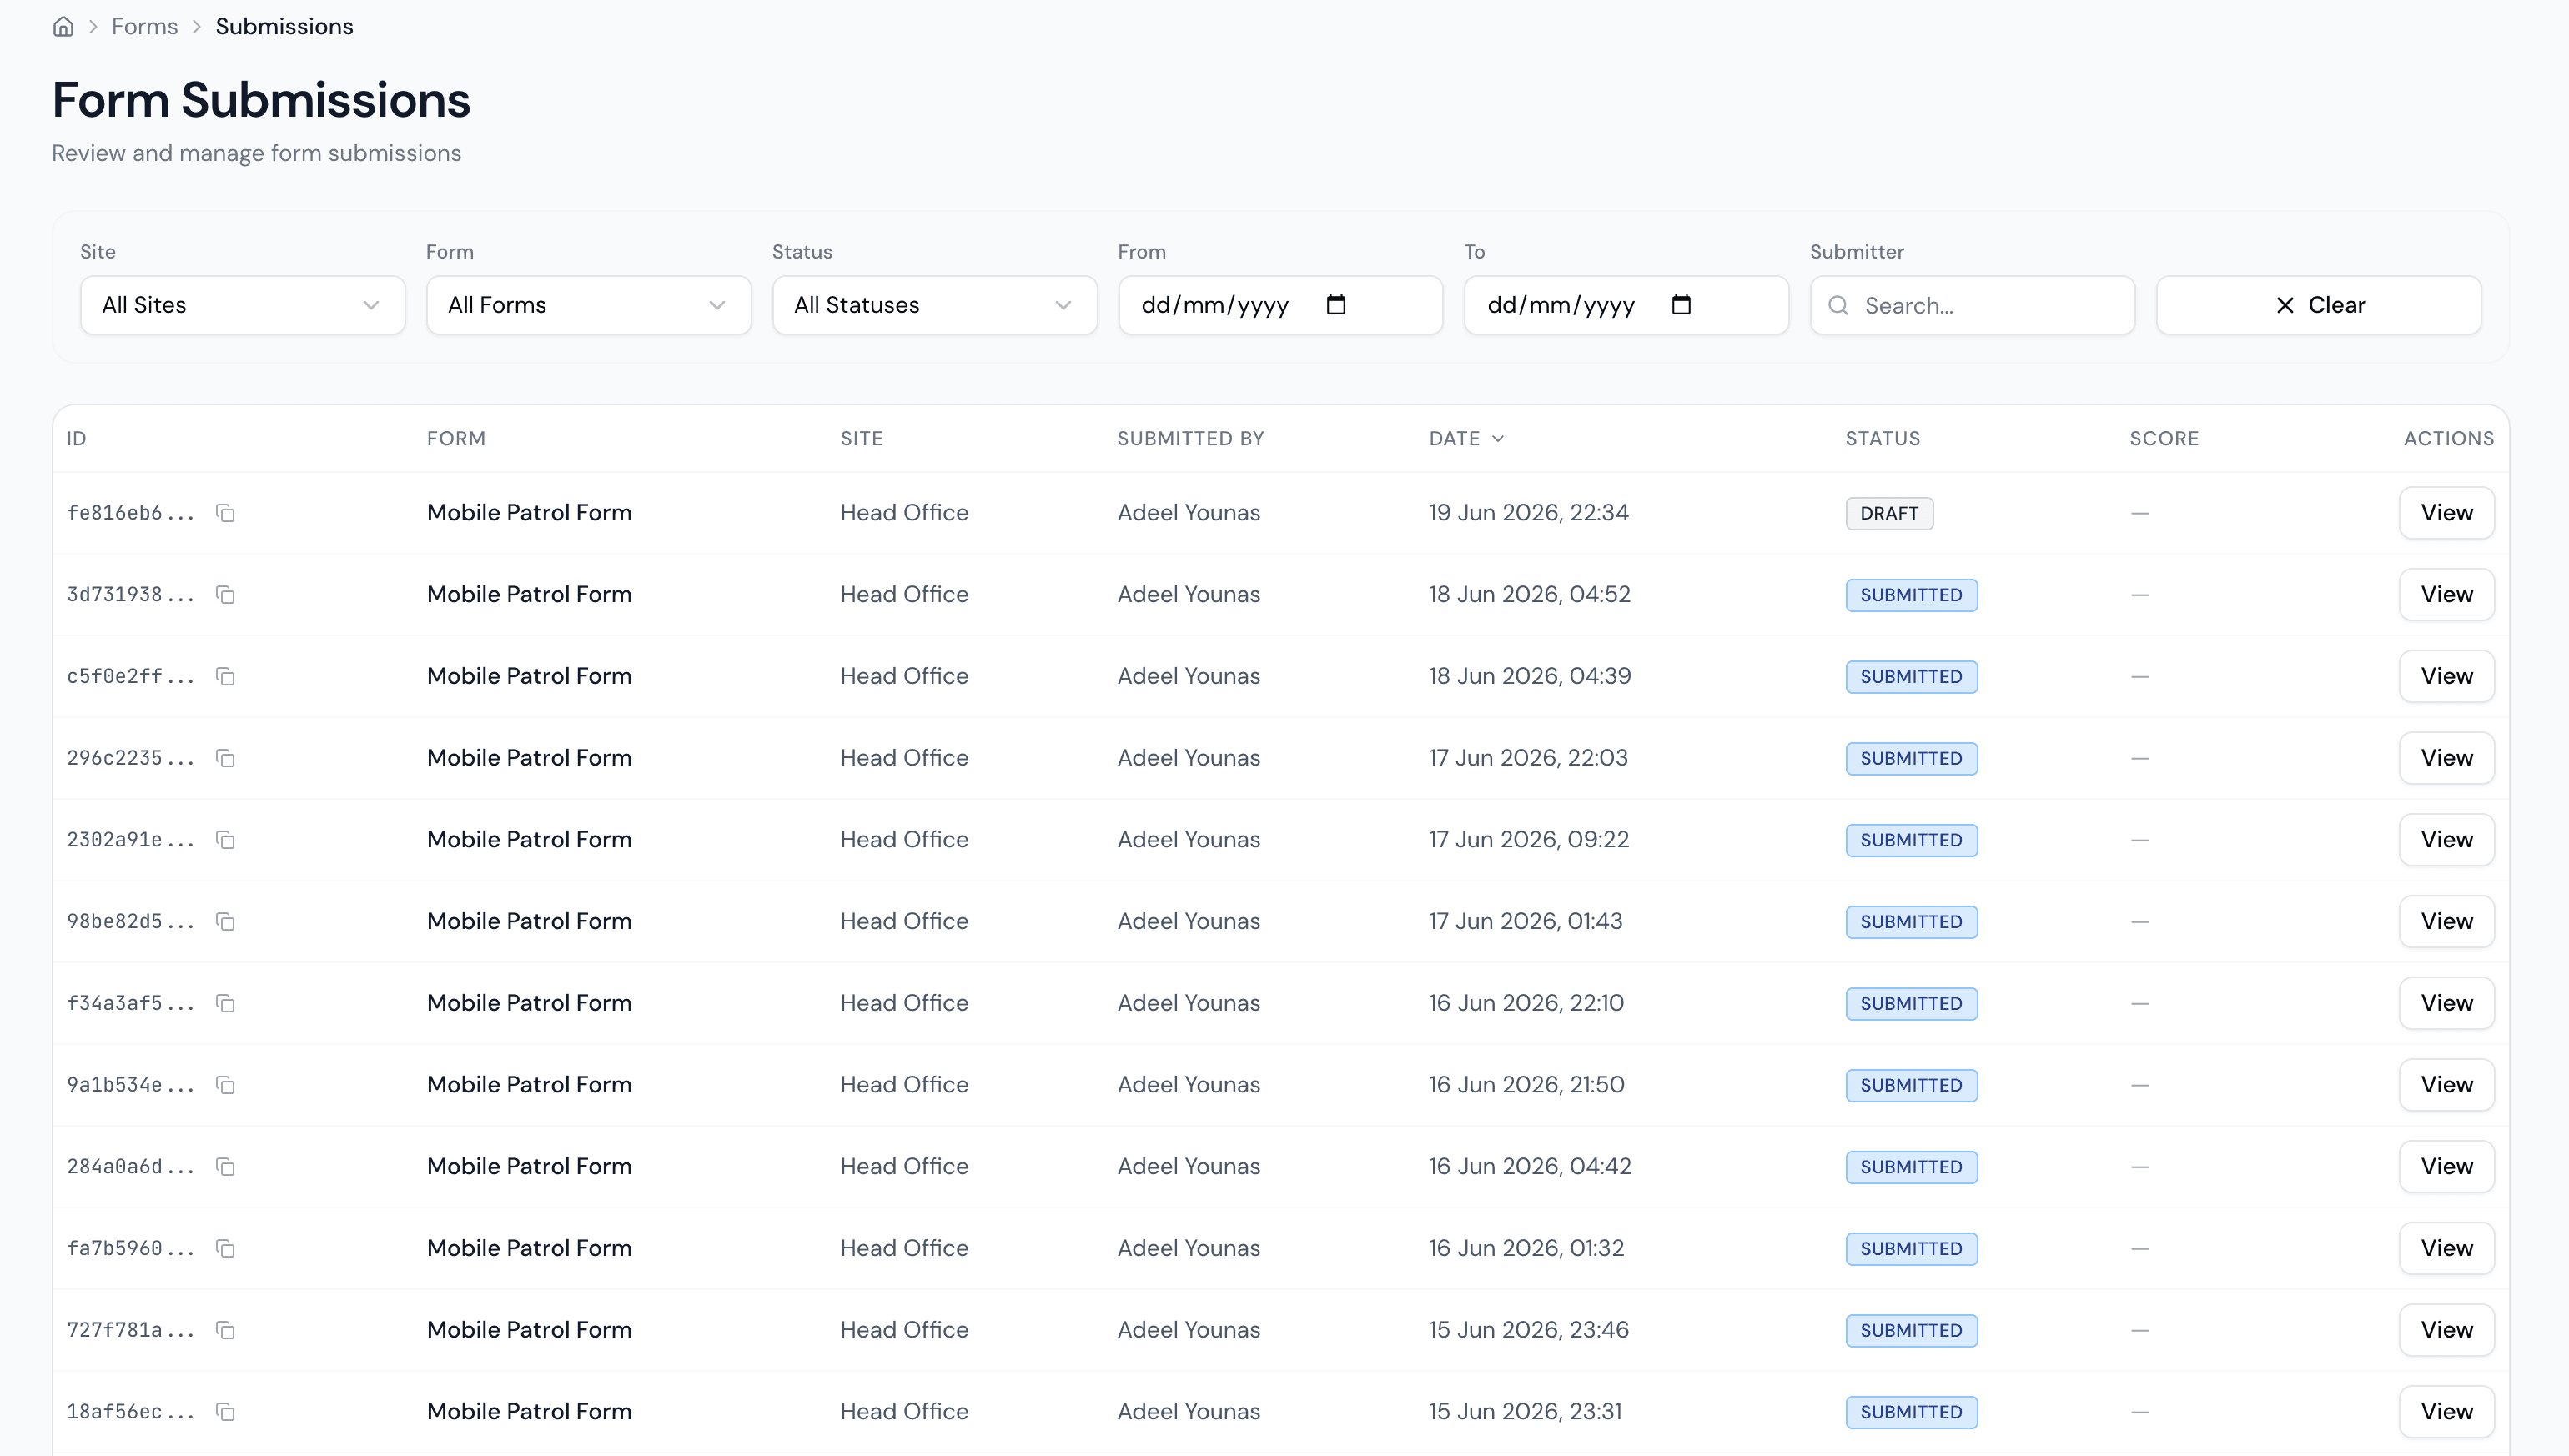This screenshot has height=1456, width=2569.
Task: Click ID text fe816eb6...
Action: click(x=130, y=513)
